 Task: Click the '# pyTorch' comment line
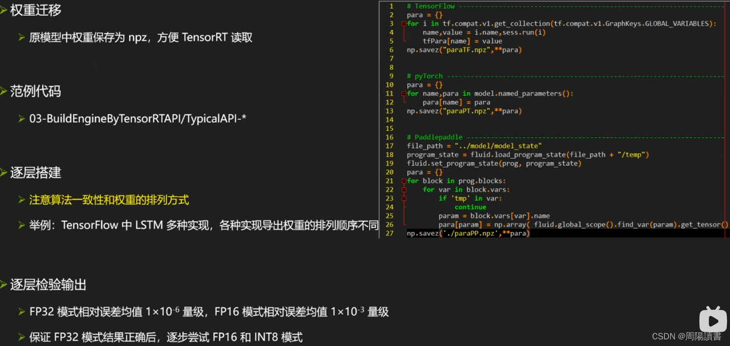pos(565,76)
